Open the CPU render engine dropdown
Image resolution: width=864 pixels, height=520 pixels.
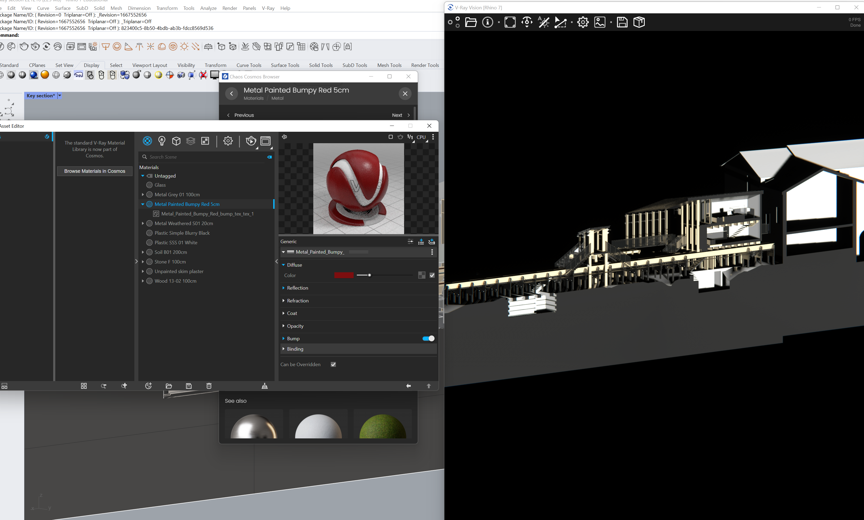tap(422, 137)
